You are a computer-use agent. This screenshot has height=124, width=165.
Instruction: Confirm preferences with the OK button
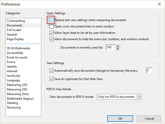coord(120,118)
